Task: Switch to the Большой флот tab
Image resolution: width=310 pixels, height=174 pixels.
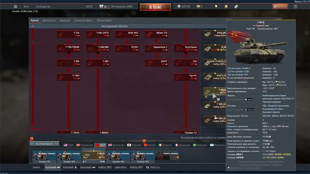Action: point(83,20)
